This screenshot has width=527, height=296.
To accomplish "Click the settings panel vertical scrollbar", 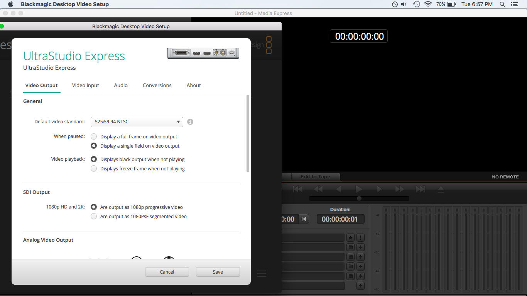I will (x=248, y=133).
